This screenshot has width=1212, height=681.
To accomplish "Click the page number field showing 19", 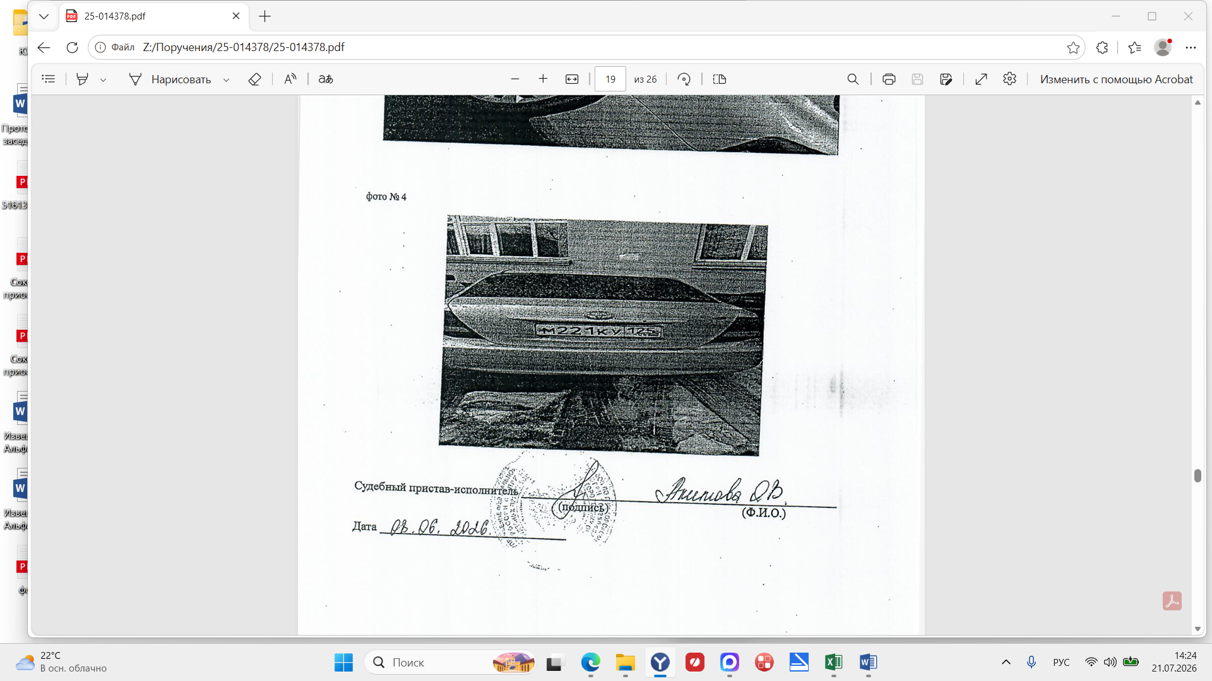I will [610, 79].
